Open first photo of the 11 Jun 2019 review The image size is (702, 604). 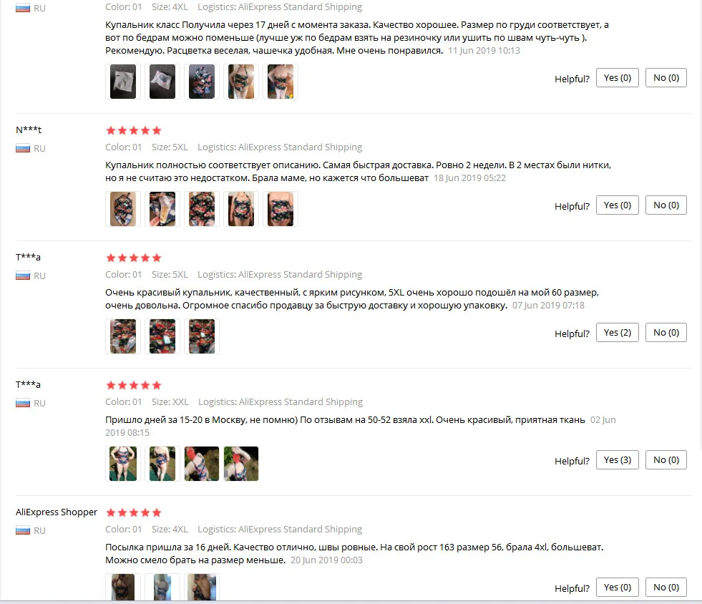123,82
